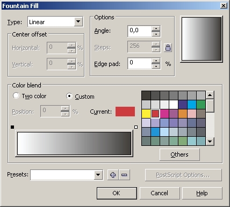Select the black start marker above gradient
This screenshot has height=207, width=230.
12,127
